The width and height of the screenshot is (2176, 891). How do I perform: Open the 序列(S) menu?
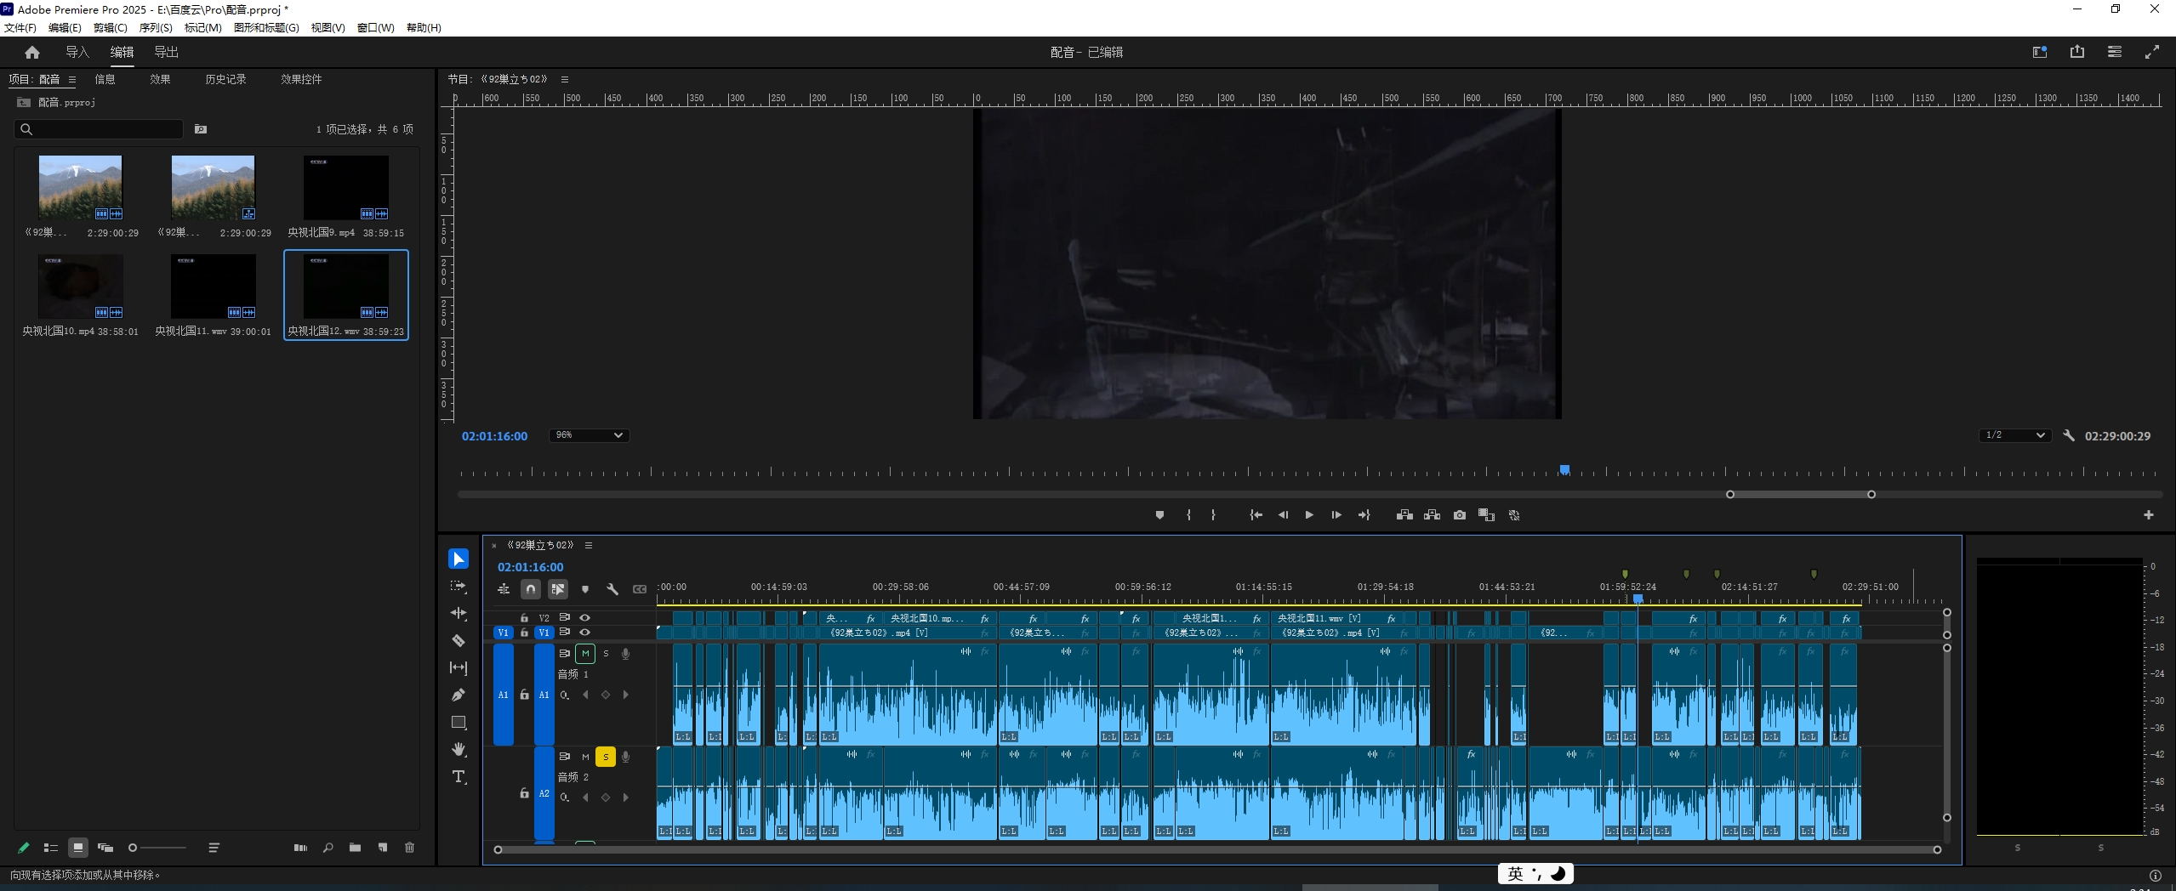(156, 28)
